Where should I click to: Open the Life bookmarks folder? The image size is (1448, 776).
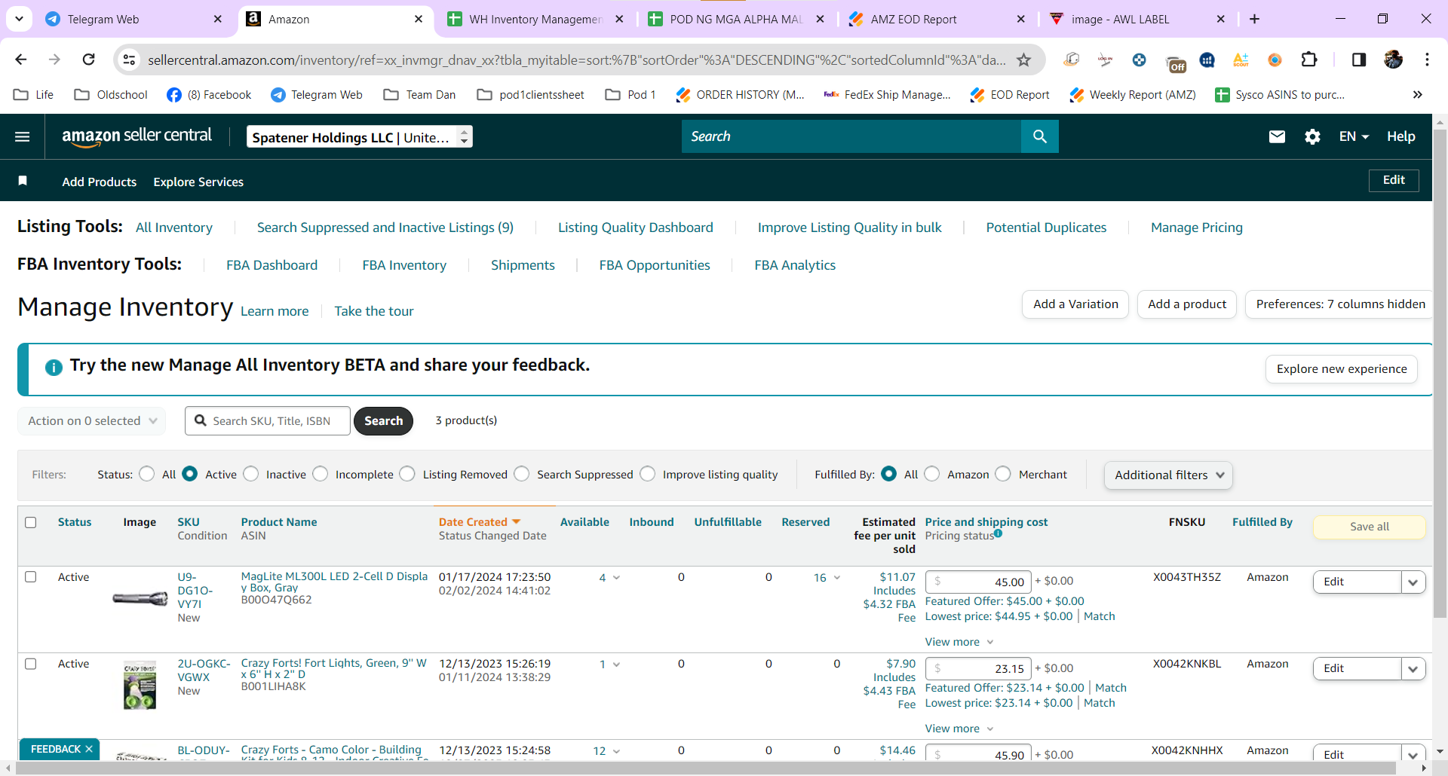34,94
